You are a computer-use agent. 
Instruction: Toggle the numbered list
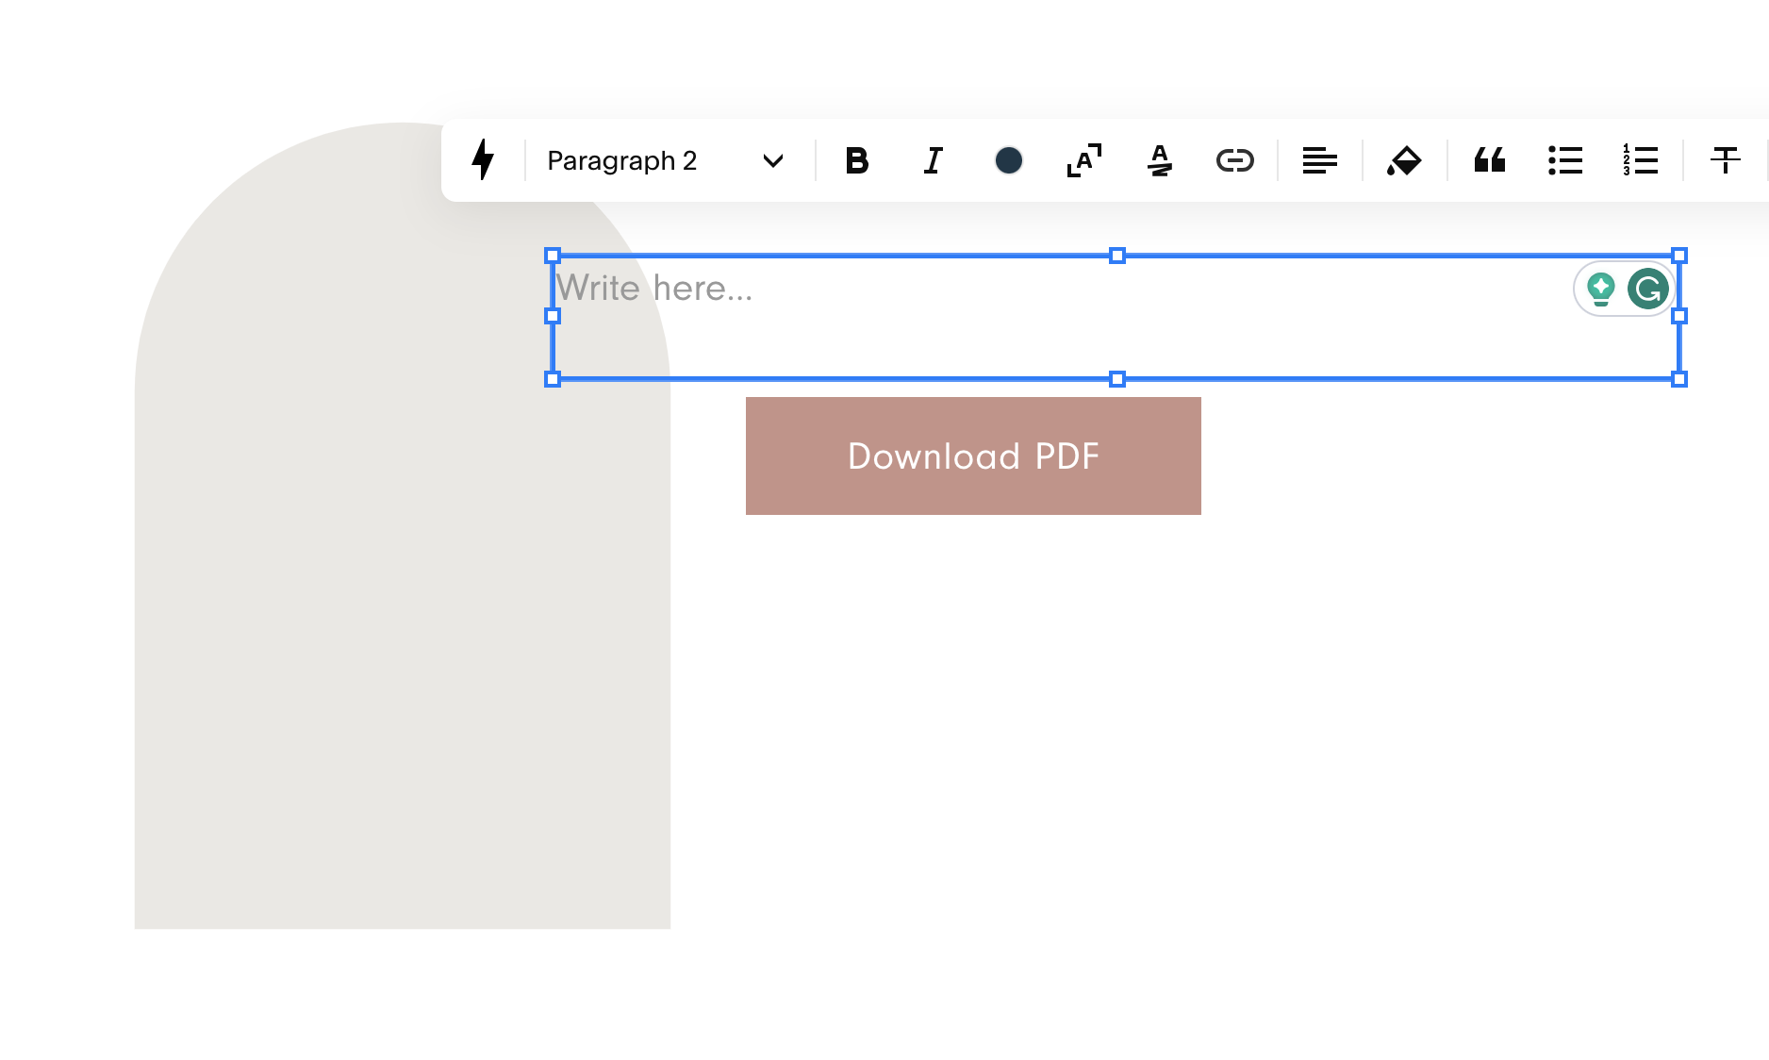pyautogui.click(x=1641, y=160)
